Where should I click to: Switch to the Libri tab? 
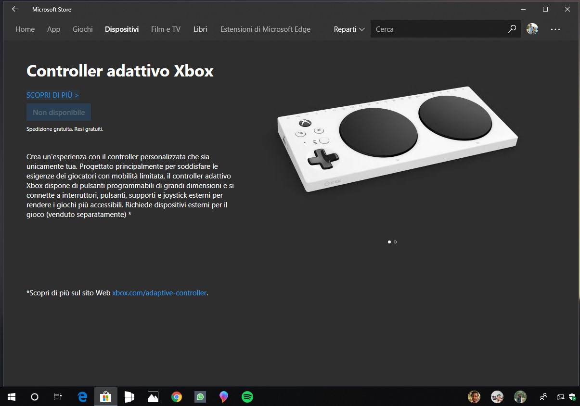click(200, 29)
